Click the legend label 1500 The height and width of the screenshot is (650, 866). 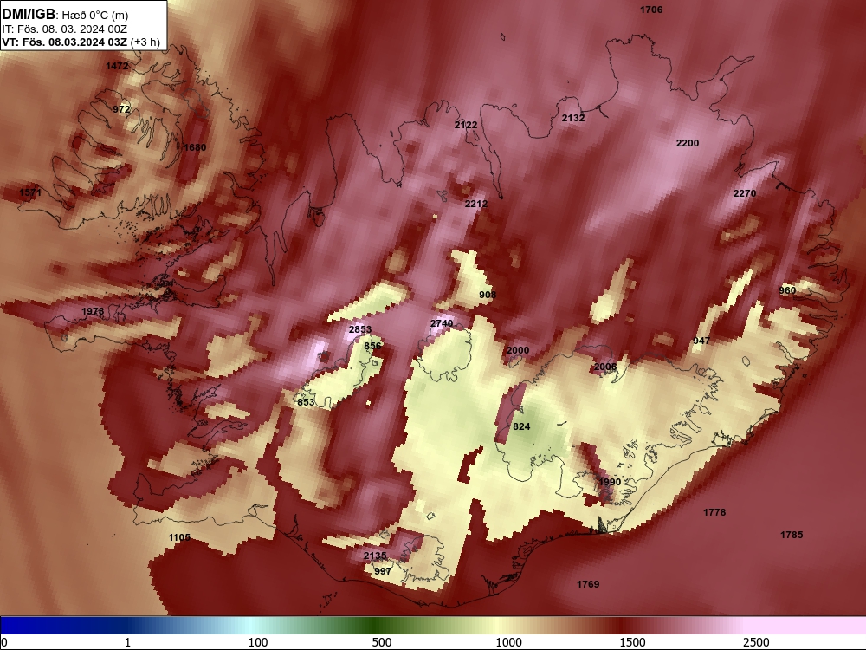tap(632, 642)
